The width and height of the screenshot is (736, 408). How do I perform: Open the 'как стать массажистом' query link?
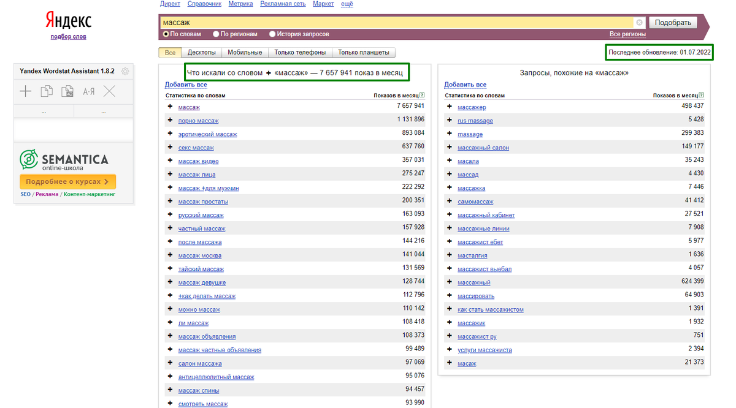tap(491, 309)
